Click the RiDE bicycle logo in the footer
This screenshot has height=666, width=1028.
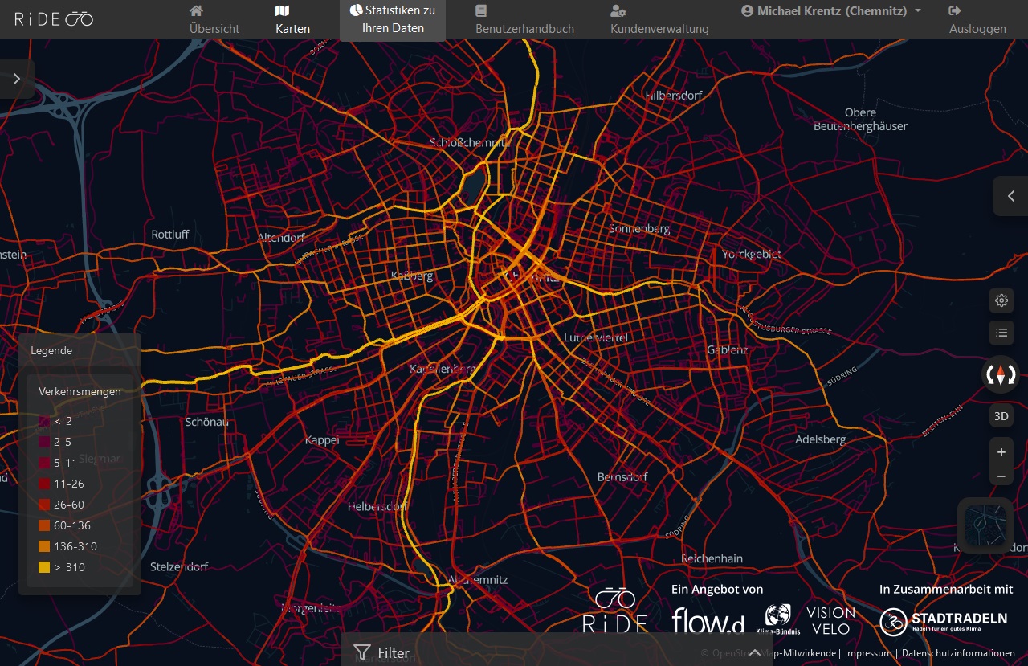click(615, 610)
